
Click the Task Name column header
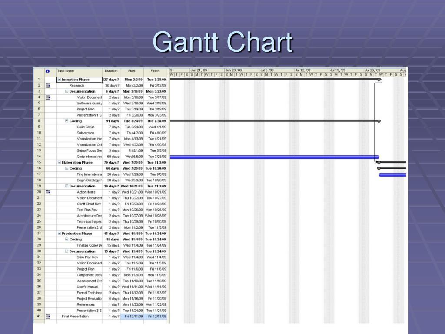(x=80, y=72)
